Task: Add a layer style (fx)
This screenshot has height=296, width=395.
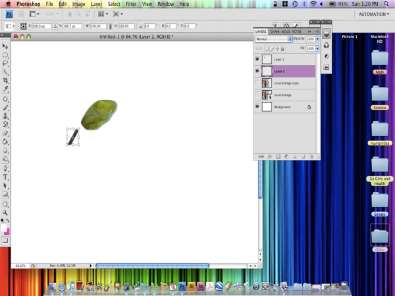Action: pyautogui.click(x=269, y=157)
